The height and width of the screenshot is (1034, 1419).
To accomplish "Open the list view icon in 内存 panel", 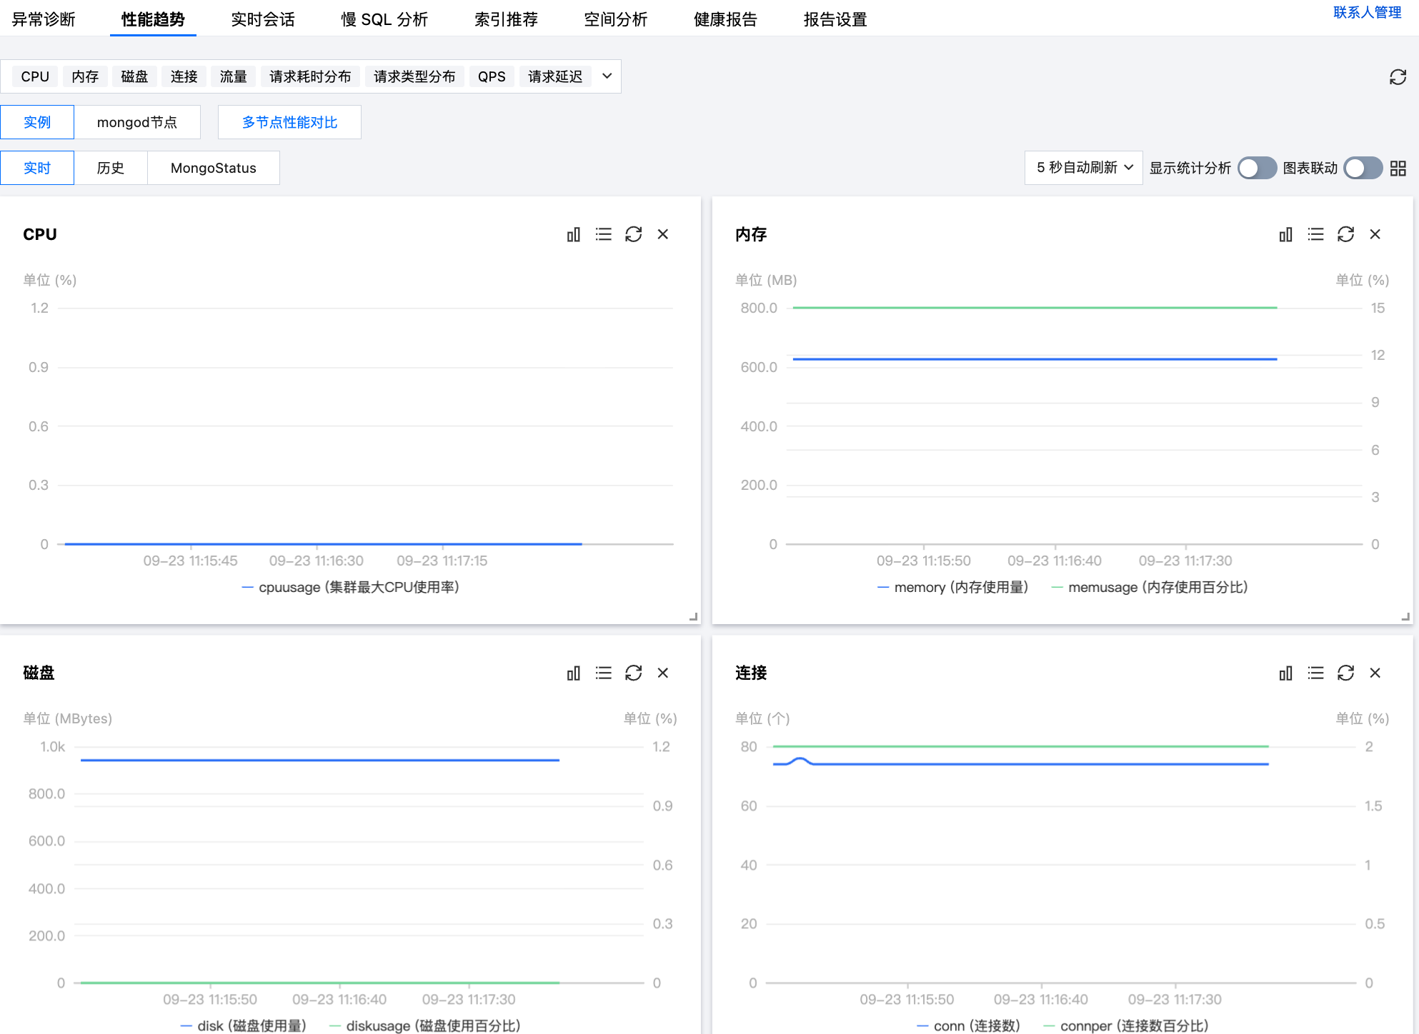I will tap(1315, 235).
